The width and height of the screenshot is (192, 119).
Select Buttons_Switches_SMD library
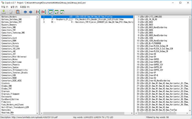12,19
